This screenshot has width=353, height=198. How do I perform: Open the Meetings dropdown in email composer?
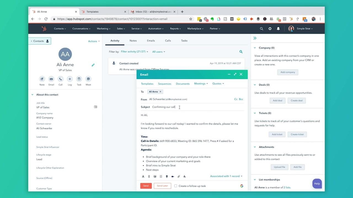[x=201, y=84]
